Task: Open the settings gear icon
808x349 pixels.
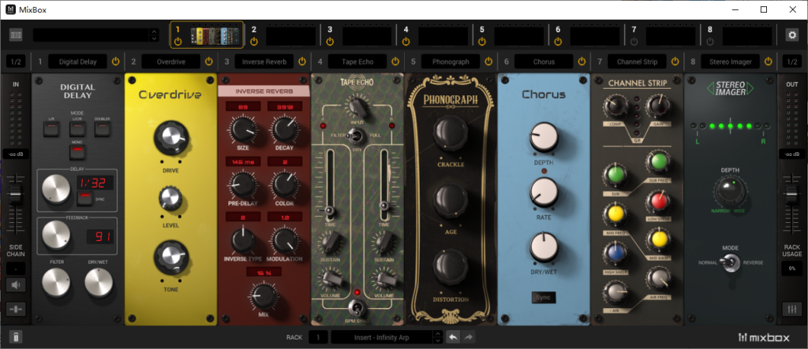Action: 792,35
